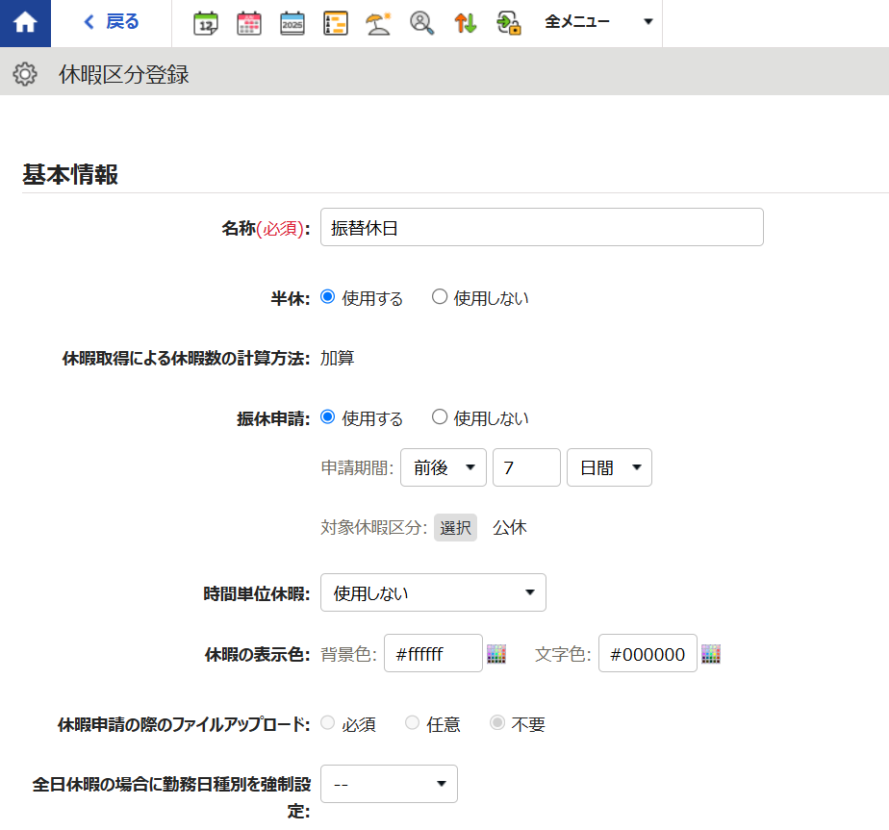The image size is (889, 830).
Task: Open the 全メニュー dropdown
Action: click(x=598, y=22)
